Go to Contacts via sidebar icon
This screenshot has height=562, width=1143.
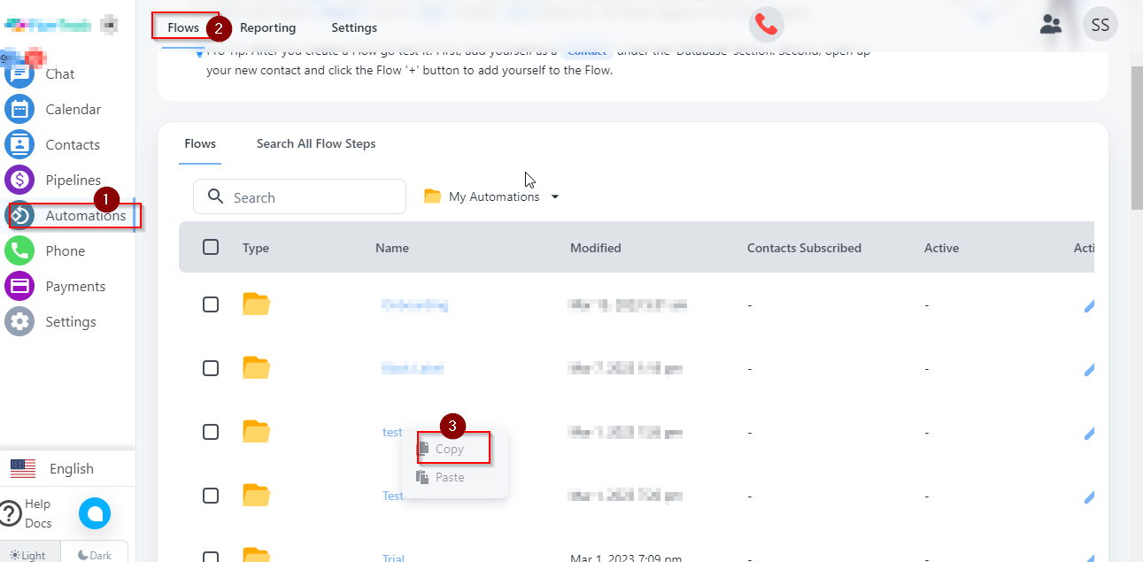(x=19, y=145)
